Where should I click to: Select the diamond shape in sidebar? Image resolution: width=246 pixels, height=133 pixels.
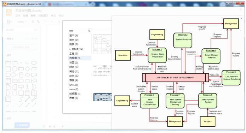tap(28, 69)
